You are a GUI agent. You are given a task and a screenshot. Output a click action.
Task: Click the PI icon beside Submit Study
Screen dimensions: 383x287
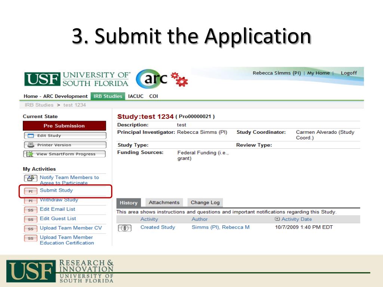31,191
